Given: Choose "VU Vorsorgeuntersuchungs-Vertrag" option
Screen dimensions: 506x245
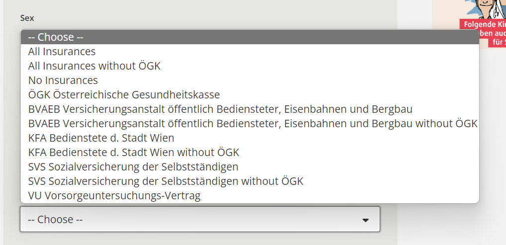Looking at the screenshot, I should [250, 195].
